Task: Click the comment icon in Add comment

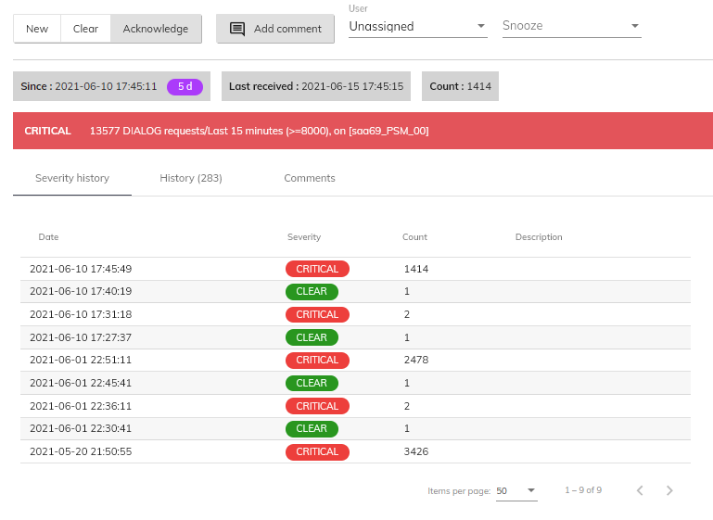Action: 236,29
